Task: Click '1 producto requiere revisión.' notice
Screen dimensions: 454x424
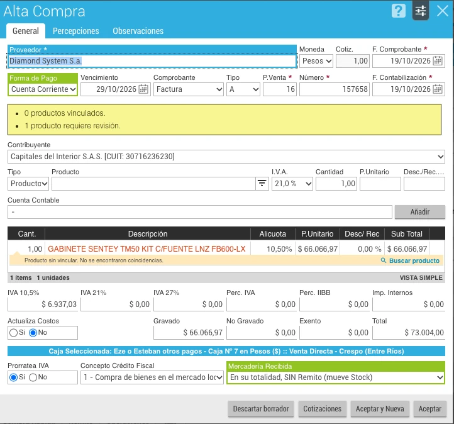Action: 72,126
